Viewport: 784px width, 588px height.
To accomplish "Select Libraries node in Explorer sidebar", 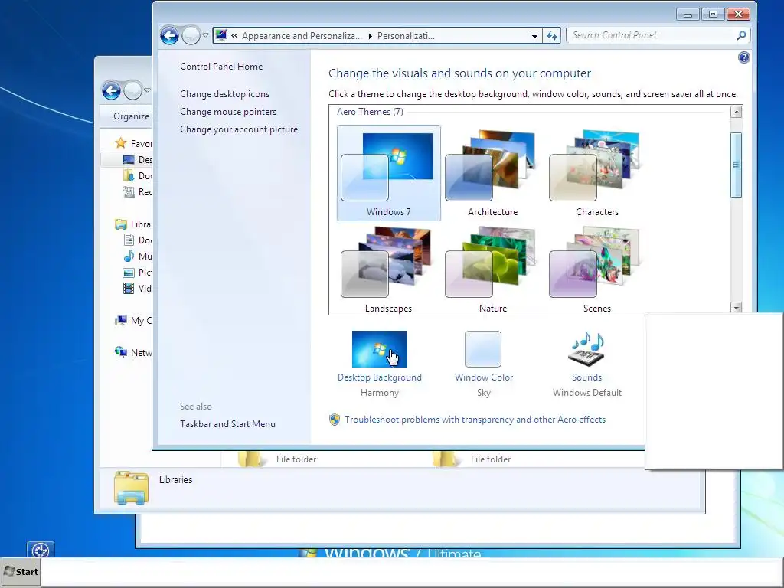I will [x=133, y=224].
